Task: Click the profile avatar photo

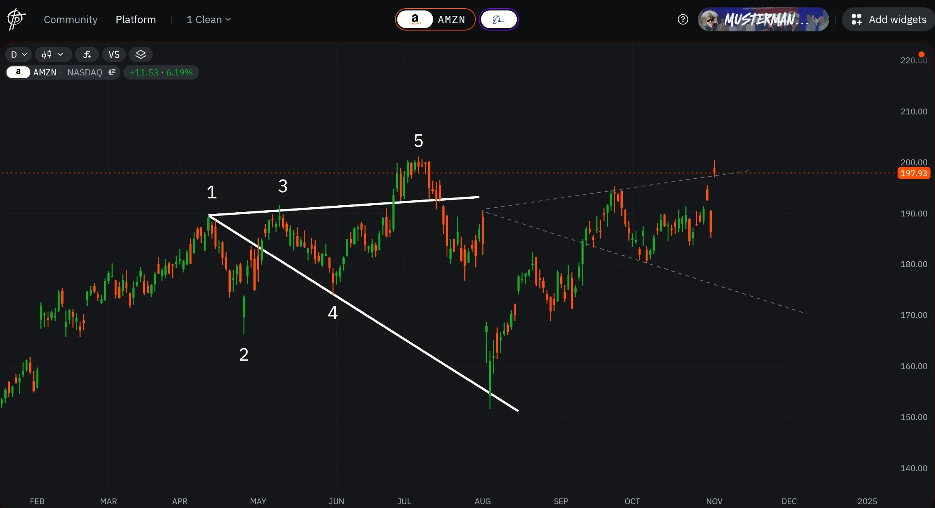Action: (x=709, y=20)
